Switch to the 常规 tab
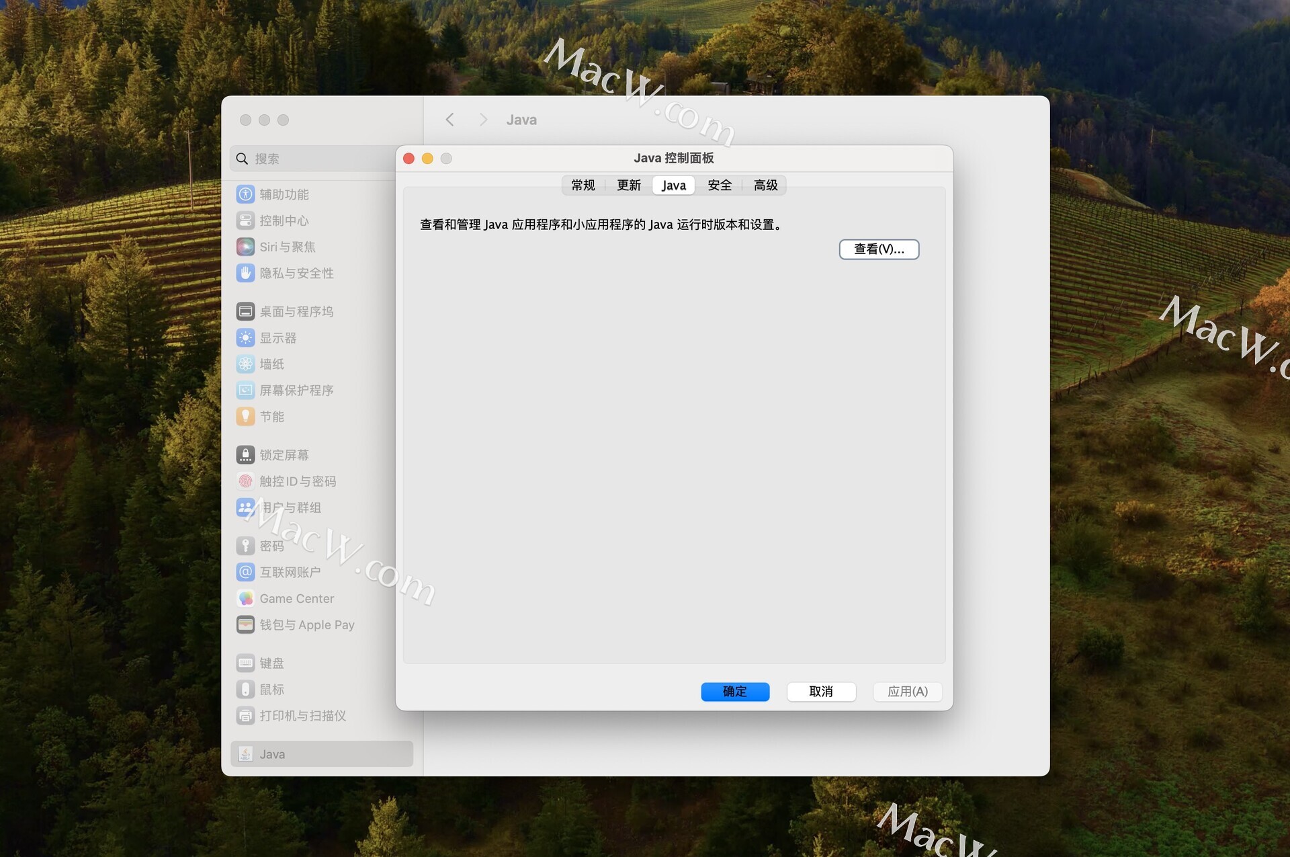 click(583, 186)
